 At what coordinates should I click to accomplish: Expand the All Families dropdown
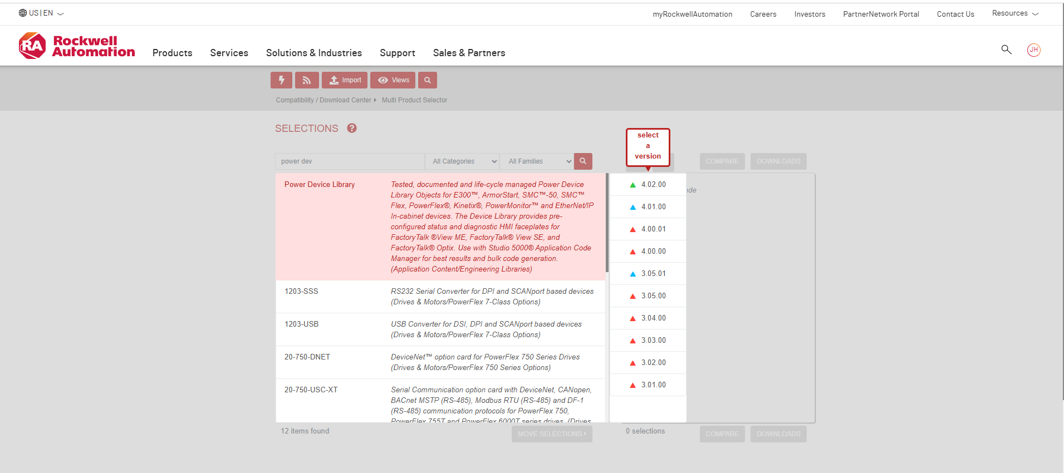coord(537,161)
